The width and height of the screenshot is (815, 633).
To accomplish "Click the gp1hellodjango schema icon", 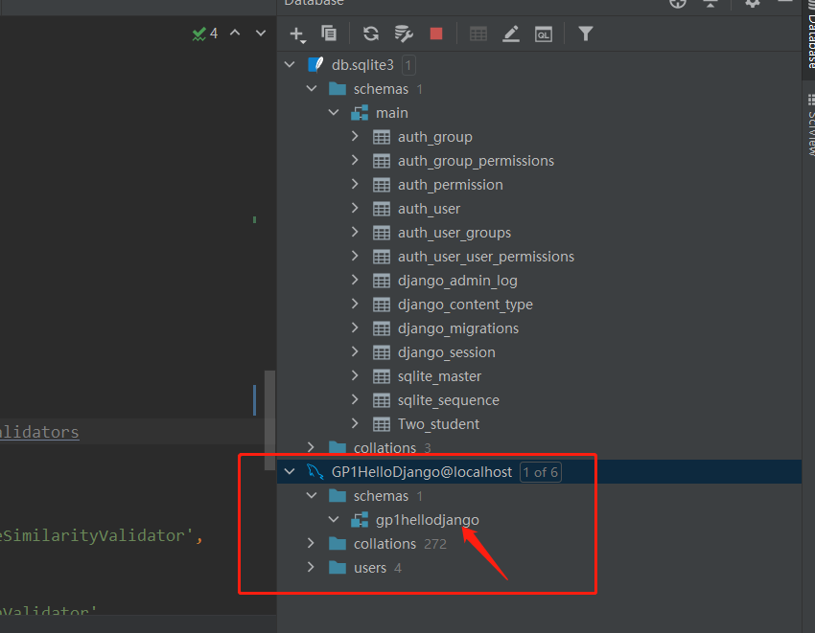I will pyautogui.click(x=360, y=520).
